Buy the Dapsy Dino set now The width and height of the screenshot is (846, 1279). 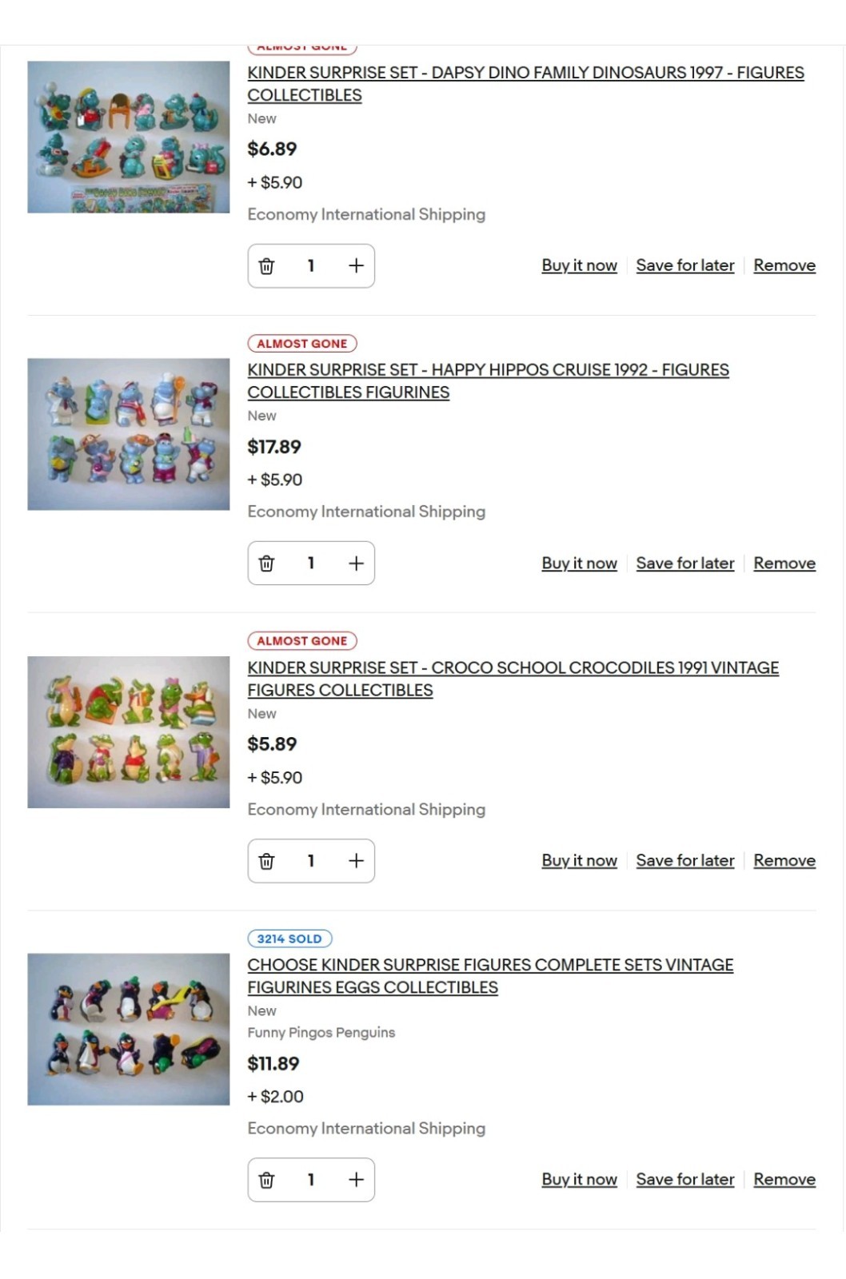[579, 265]
